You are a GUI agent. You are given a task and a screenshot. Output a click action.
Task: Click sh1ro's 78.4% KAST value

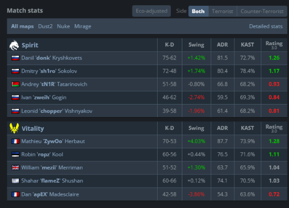(x=247, y=71)
